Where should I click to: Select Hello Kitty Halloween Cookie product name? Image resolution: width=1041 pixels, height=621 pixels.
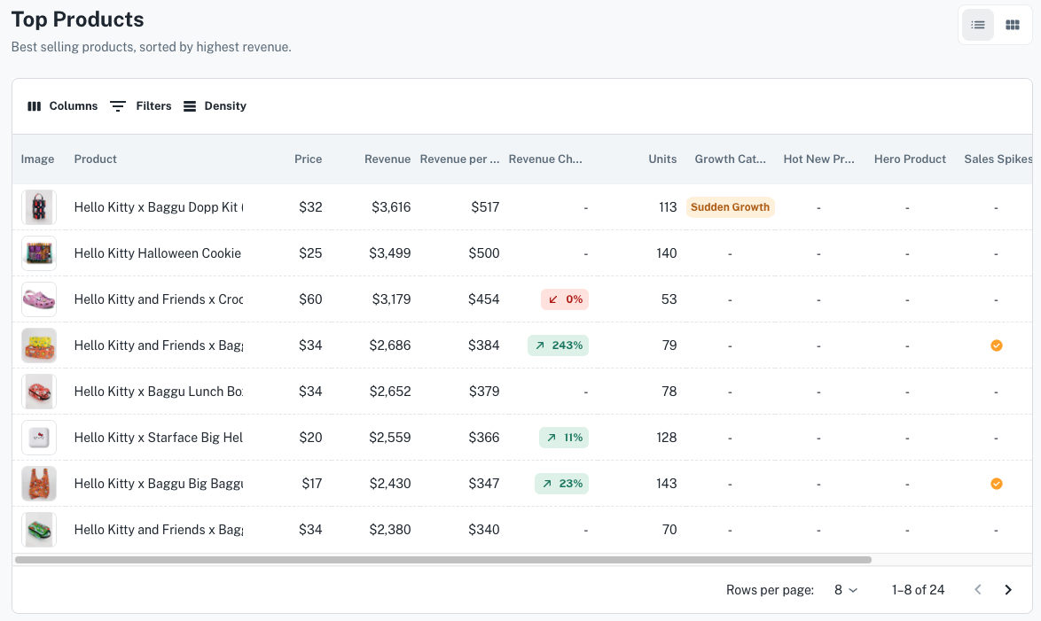pos(157,253)
